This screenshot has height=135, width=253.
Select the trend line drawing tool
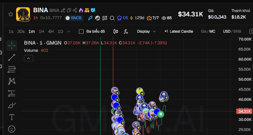click(x=12, y=58)
